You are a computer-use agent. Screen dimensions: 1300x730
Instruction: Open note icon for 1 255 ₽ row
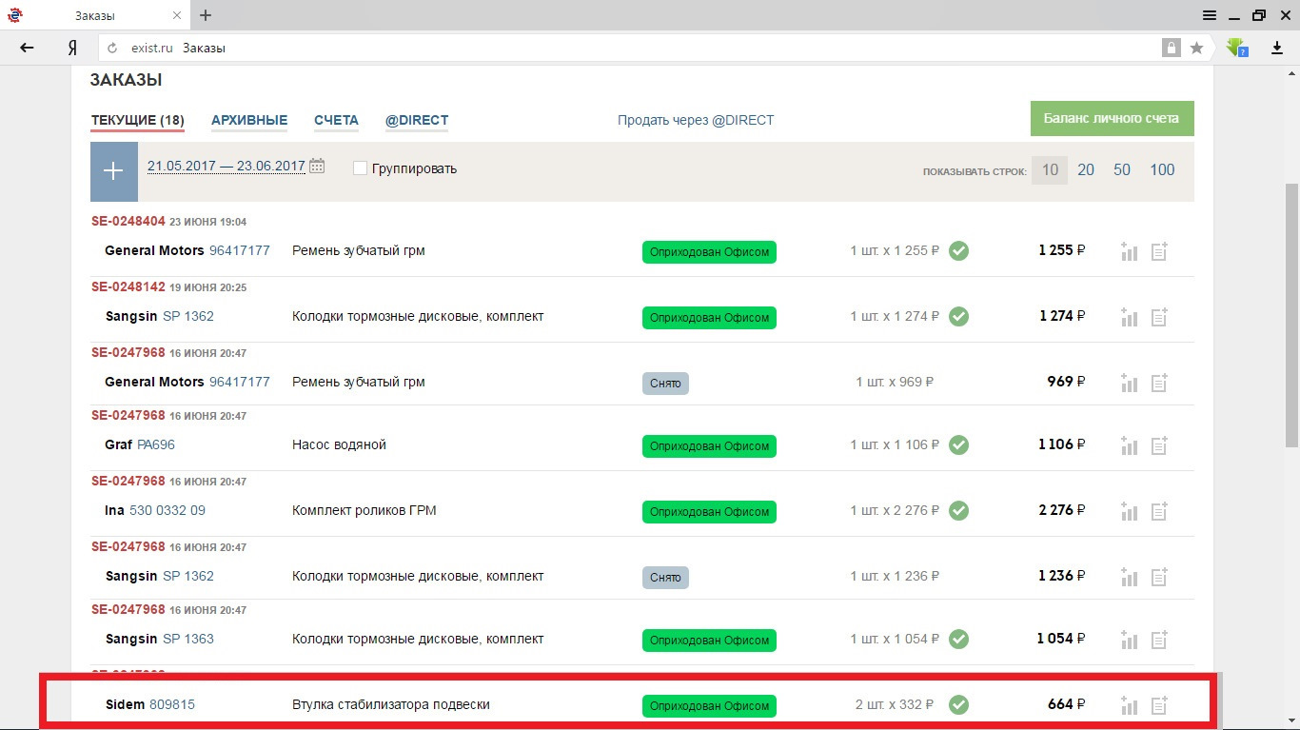tap(1159, 251)
